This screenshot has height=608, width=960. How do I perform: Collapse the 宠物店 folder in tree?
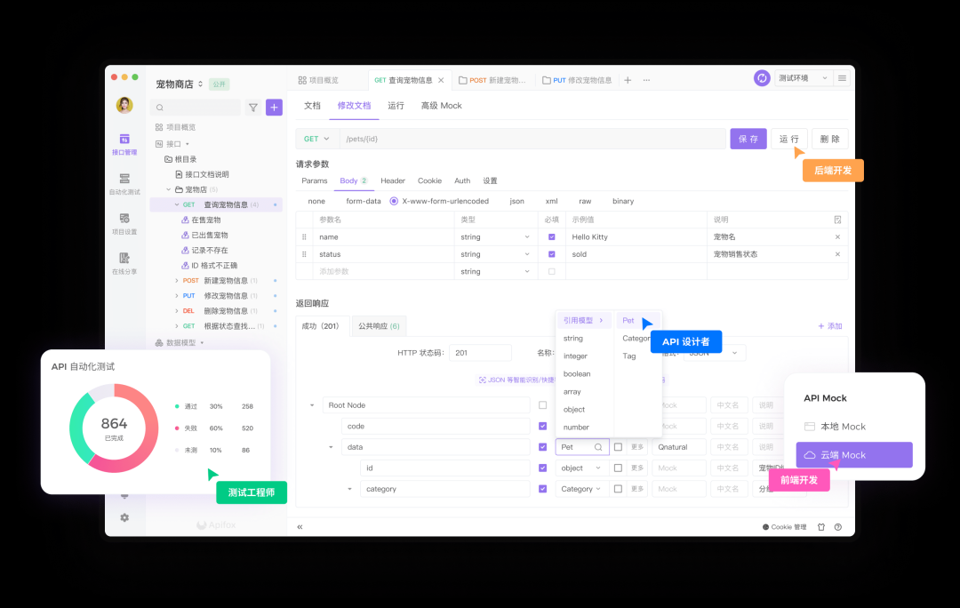pos(169,189)
